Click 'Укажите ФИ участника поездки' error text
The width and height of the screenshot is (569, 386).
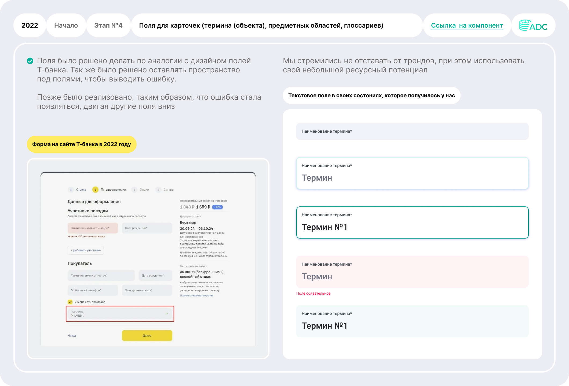86,236
